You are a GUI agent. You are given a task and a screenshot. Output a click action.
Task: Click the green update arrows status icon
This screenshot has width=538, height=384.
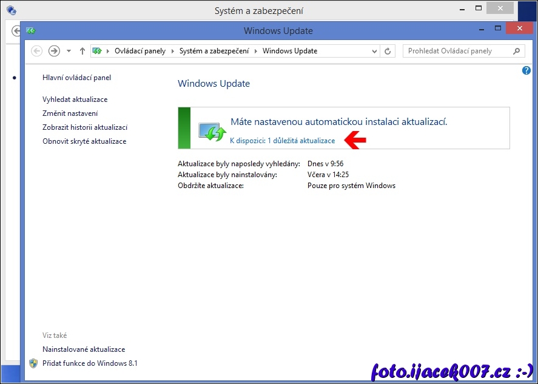click(x=212, y=131)
